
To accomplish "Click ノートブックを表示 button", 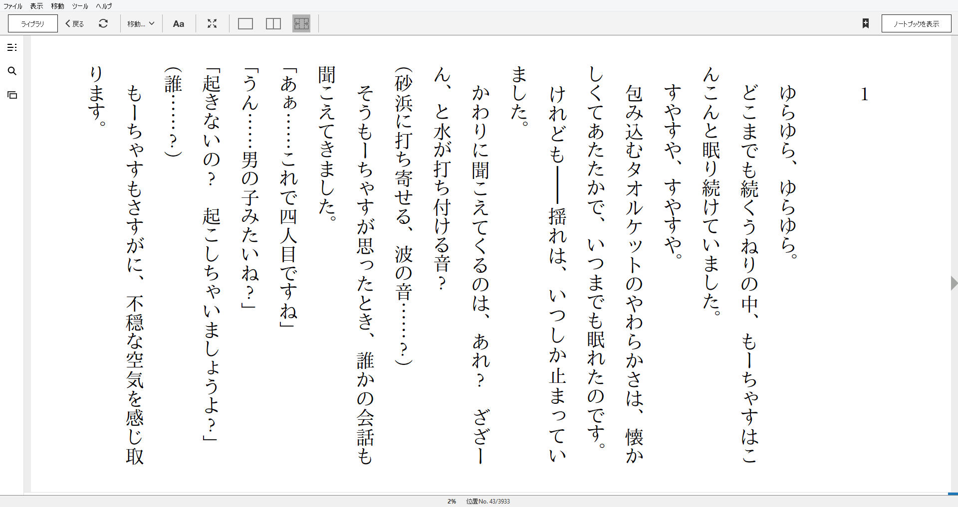I will [916, 23].
